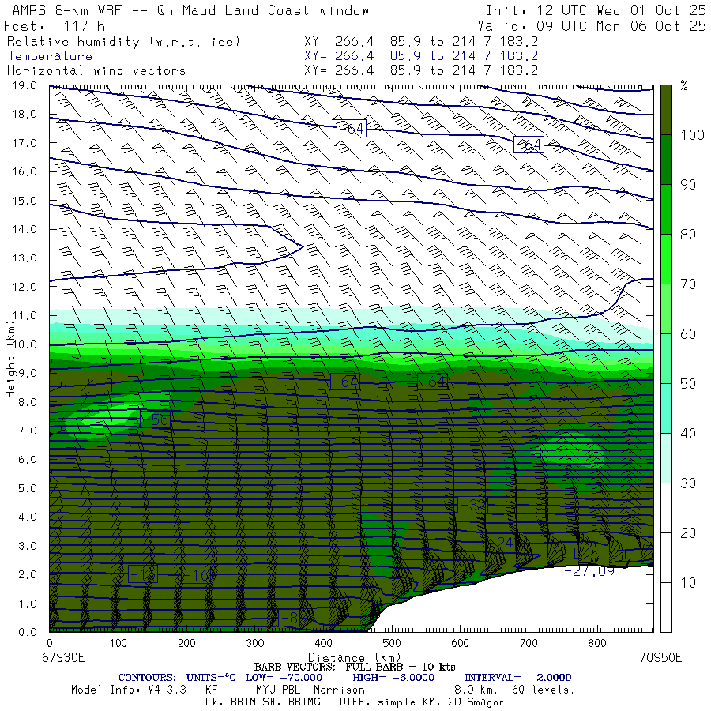711x711 pixels.
Task: Click the '400' distance axis tick label
Action: (323, 643)
